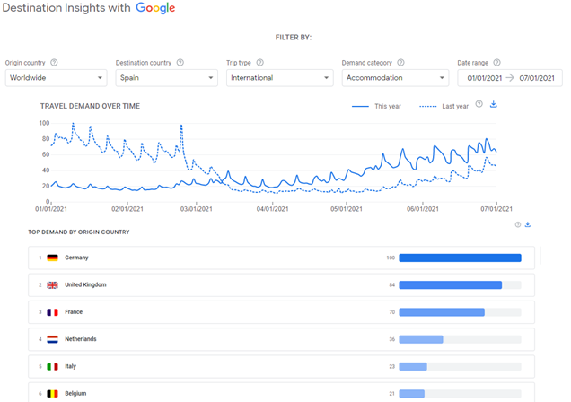The width and height of the screenshot is (571, 402).
Task: Select the United Kingdom row
Action: point(282,284)
